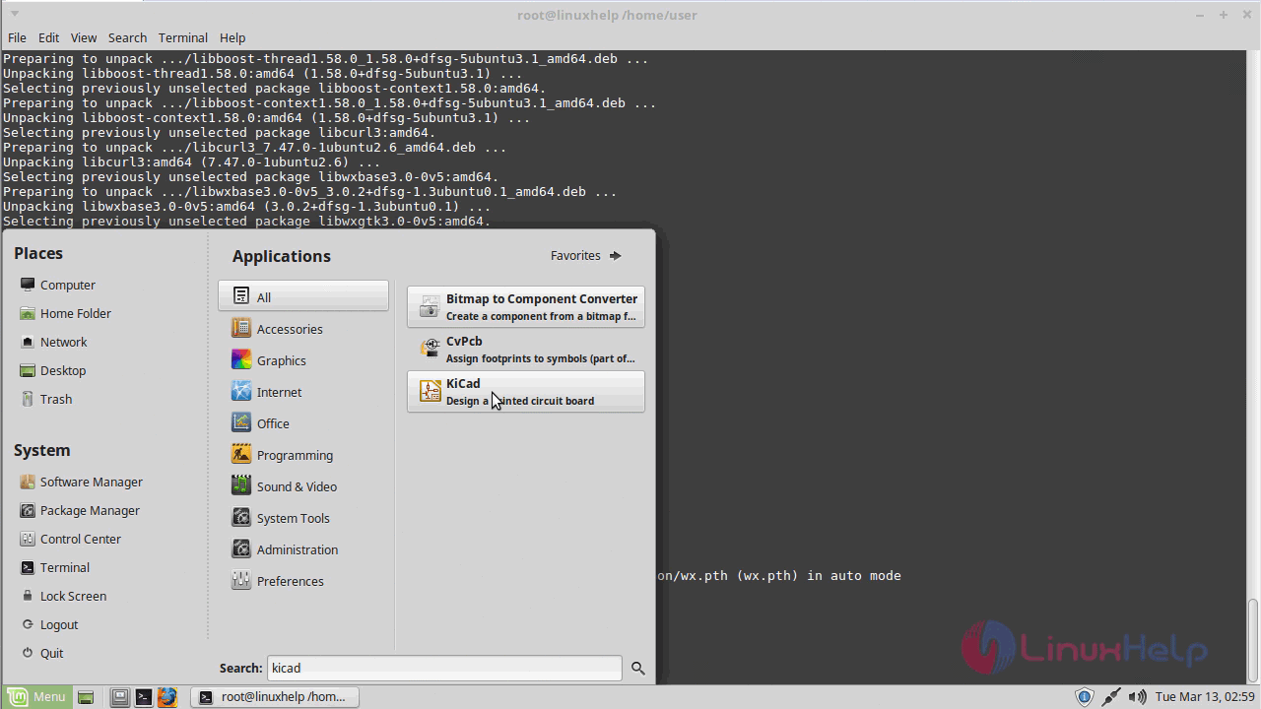
Task: Open Control Center
Action: pos(70,539)
